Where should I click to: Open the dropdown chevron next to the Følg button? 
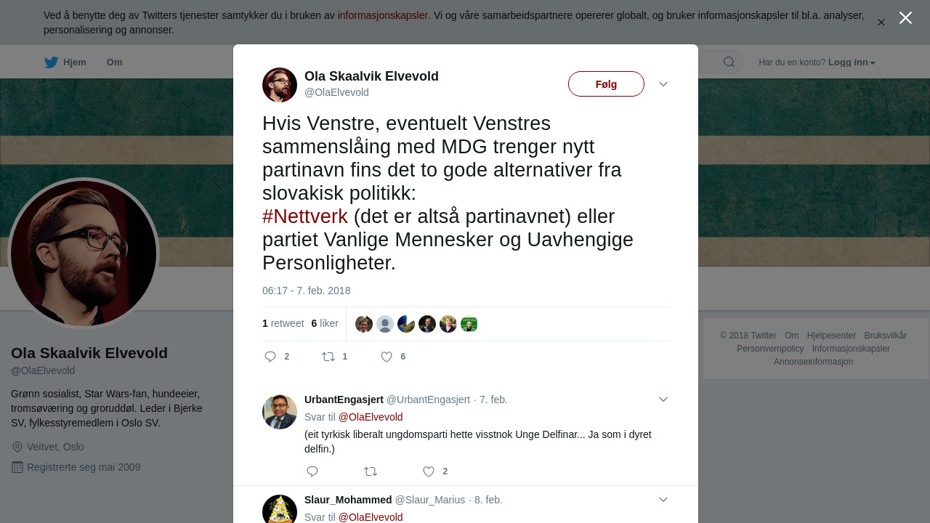[x=663, y=84]
